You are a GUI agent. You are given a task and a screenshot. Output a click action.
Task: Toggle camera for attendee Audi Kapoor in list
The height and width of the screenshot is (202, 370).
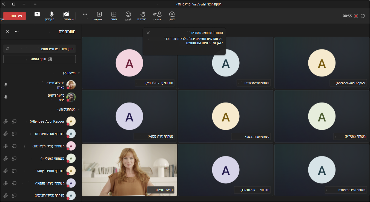click(14, 121)
